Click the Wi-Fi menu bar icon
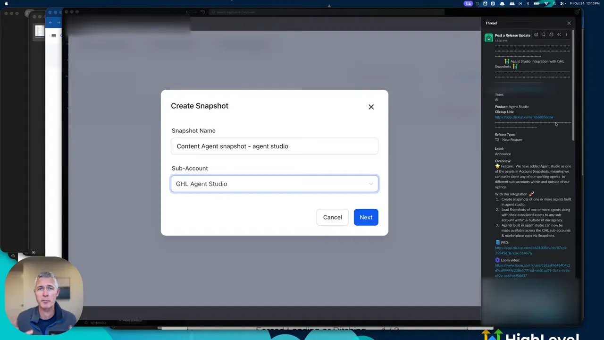This screenshot has height=340, width=604. [x=546, y=4]
